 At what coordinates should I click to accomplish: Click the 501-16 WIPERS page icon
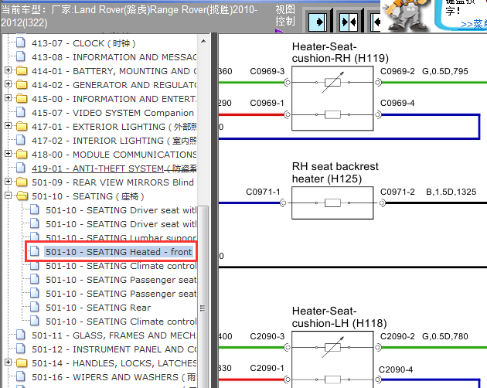[21, 376]
